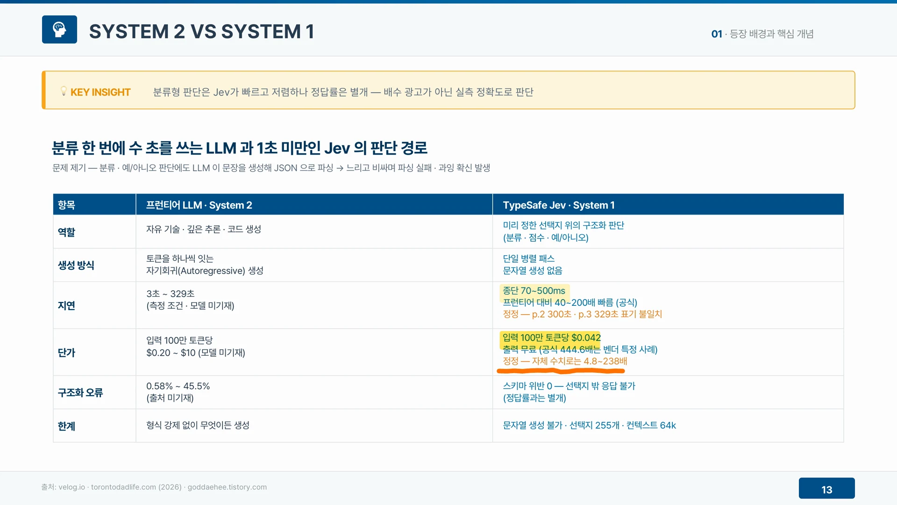Click the cell '3초 ~ 329초'

(x=170, y=294)
